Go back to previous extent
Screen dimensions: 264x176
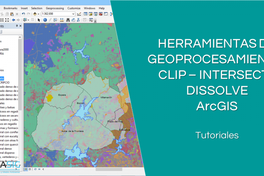pyautogui.click(x=13, y=20)
